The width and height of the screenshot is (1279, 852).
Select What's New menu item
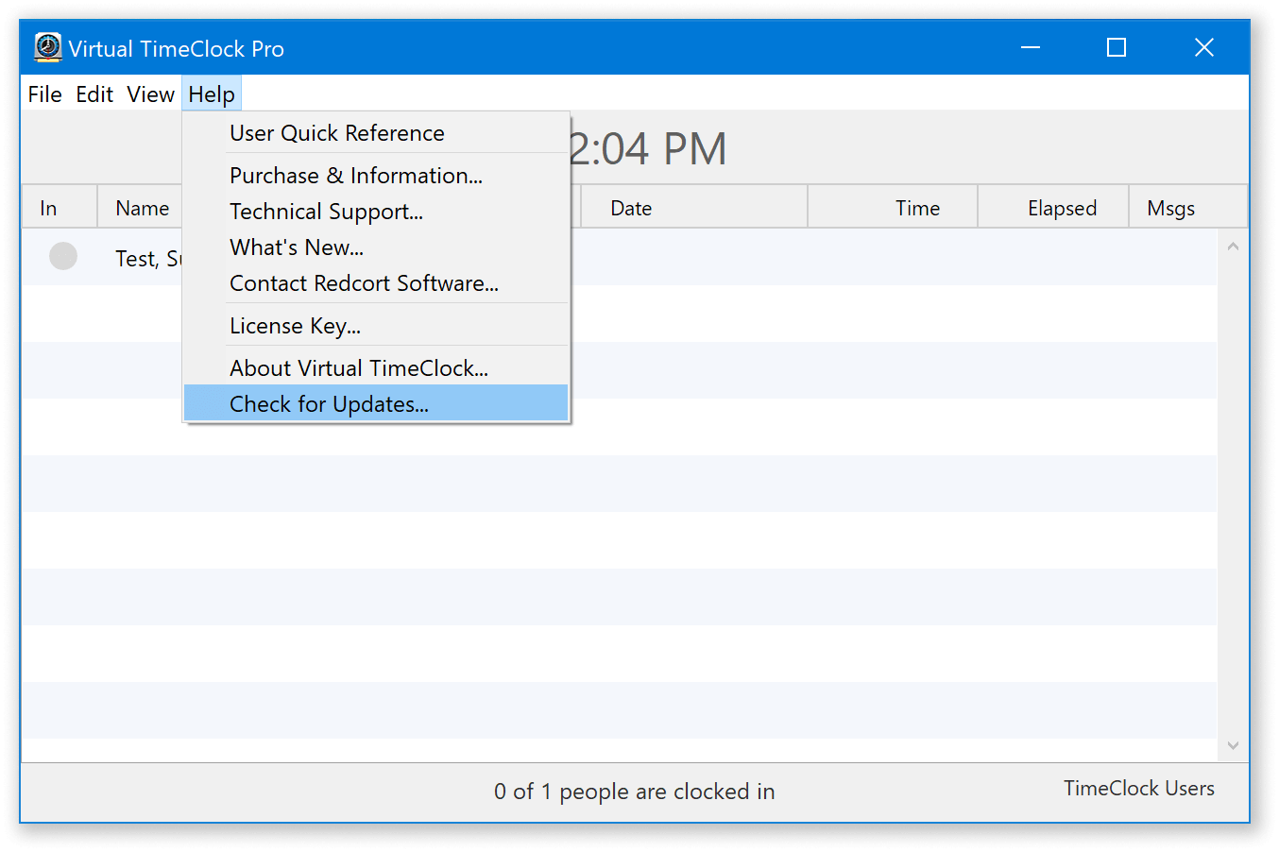pyautogui.click(x=376, y=247)
